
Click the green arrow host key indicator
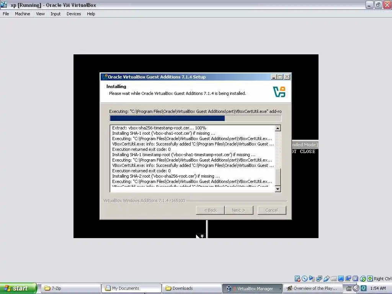[x=370, y=279]
